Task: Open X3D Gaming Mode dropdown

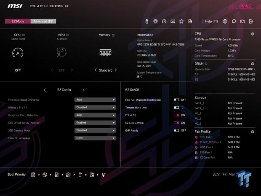Action: (x=95, y=130)
